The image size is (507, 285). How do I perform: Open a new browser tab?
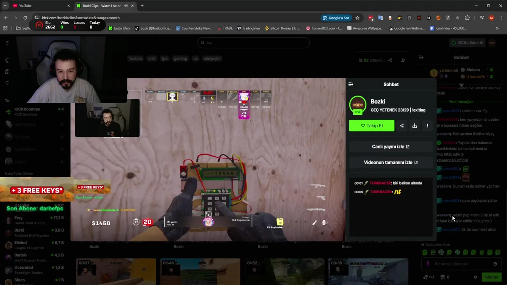142,6
